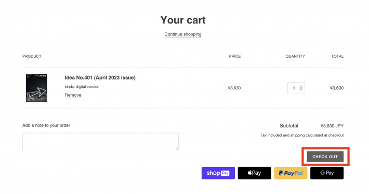Click the PRODUCT column header
The width and height of the screenshot is (369, 194).
[32, 56]
